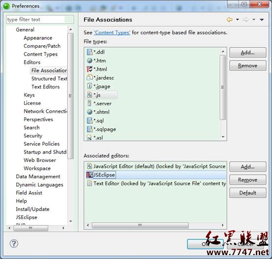Screen dimensions: 272x259
Task: Select JSEclipse in associated editors list
Action: (155, 175)
